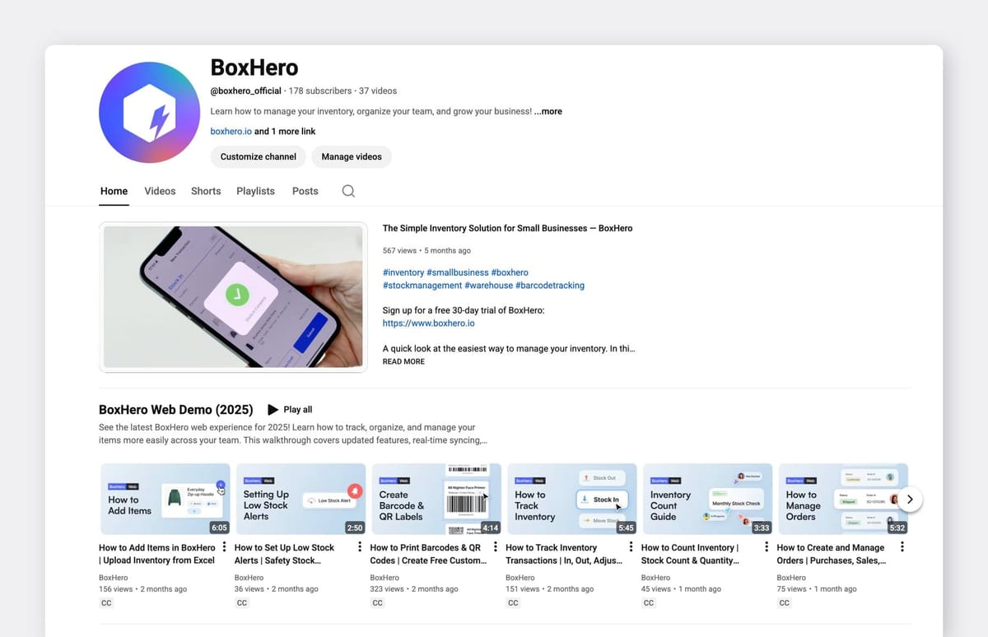Click the Customize channel button
The width and height of the screenshot is (988, 637).
[x=258, y=156]
